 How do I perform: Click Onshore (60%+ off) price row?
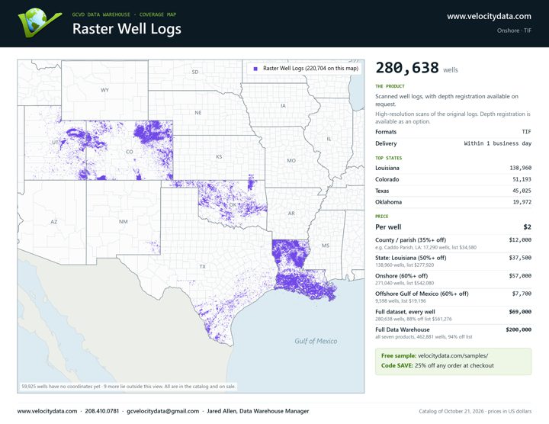453,279
